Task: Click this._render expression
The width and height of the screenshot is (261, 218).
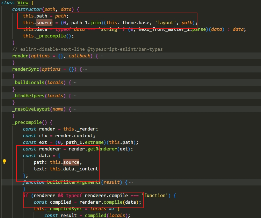Action: point(79,129)
